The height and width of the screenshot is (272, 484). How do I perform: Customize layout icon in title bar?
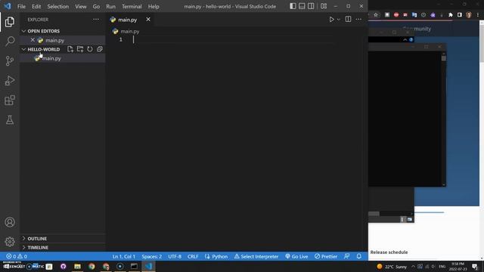(324, 6)
